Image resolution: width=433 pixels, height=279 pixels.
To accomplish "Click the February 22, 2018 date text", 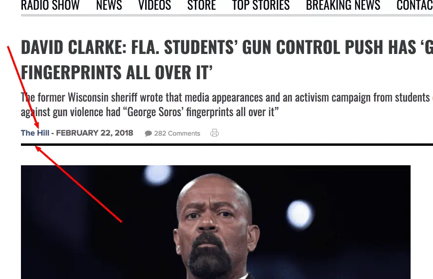I will 94,133.
